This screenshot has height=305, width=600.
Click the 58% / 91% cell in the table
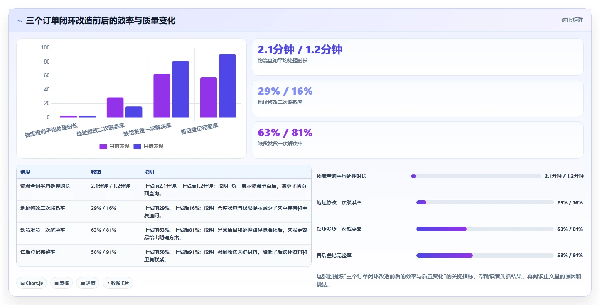[x=103, y=252]
